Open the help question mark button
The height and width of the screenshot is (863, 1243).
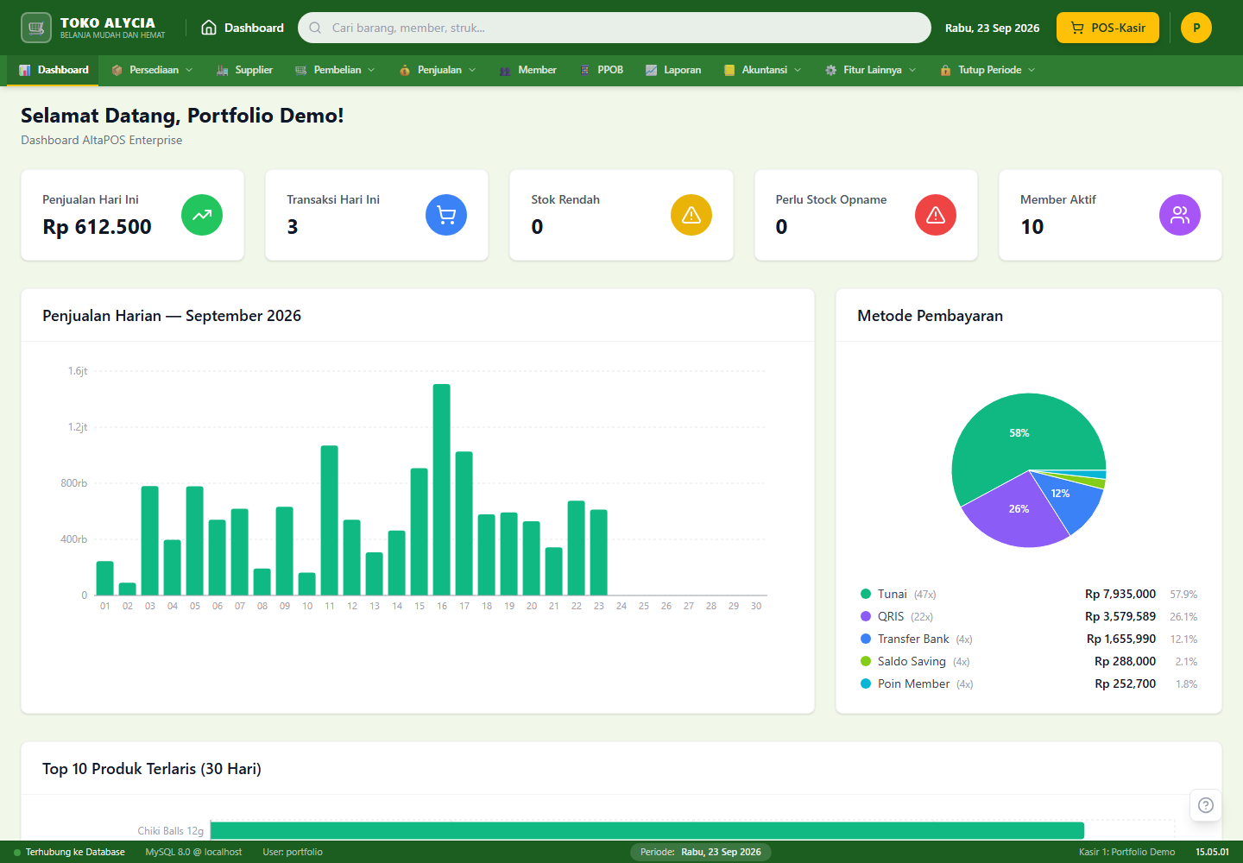pos(1206,805)
